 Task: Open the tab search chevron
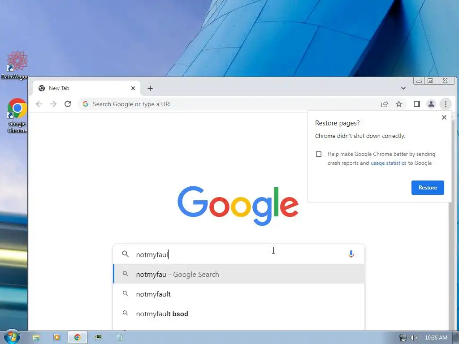point(403,88)
